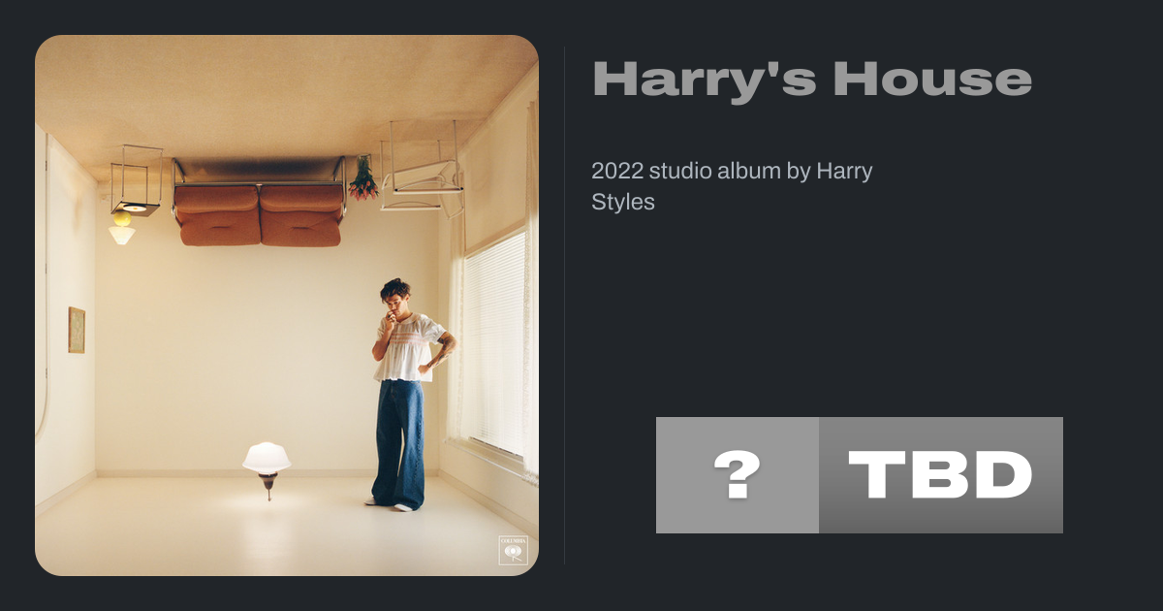Click the blue wide-leg jeans
Screen dimensions: 1163x611
click(398, 442)
